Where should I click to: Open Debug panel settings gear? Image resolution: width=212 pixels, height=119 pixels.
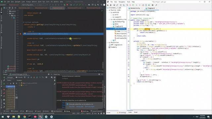49,74
